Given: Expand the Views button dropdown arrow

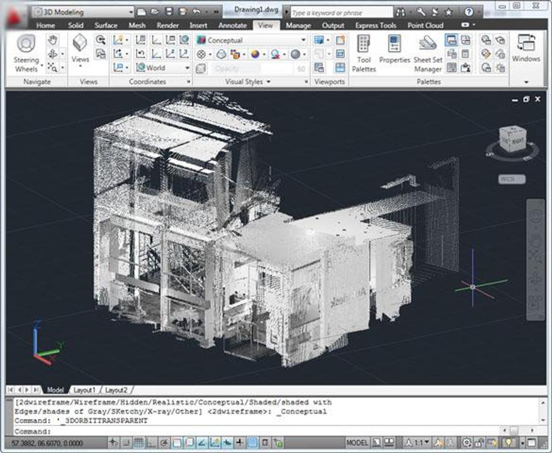Looking at the screenshot, I should click(80, 66).
